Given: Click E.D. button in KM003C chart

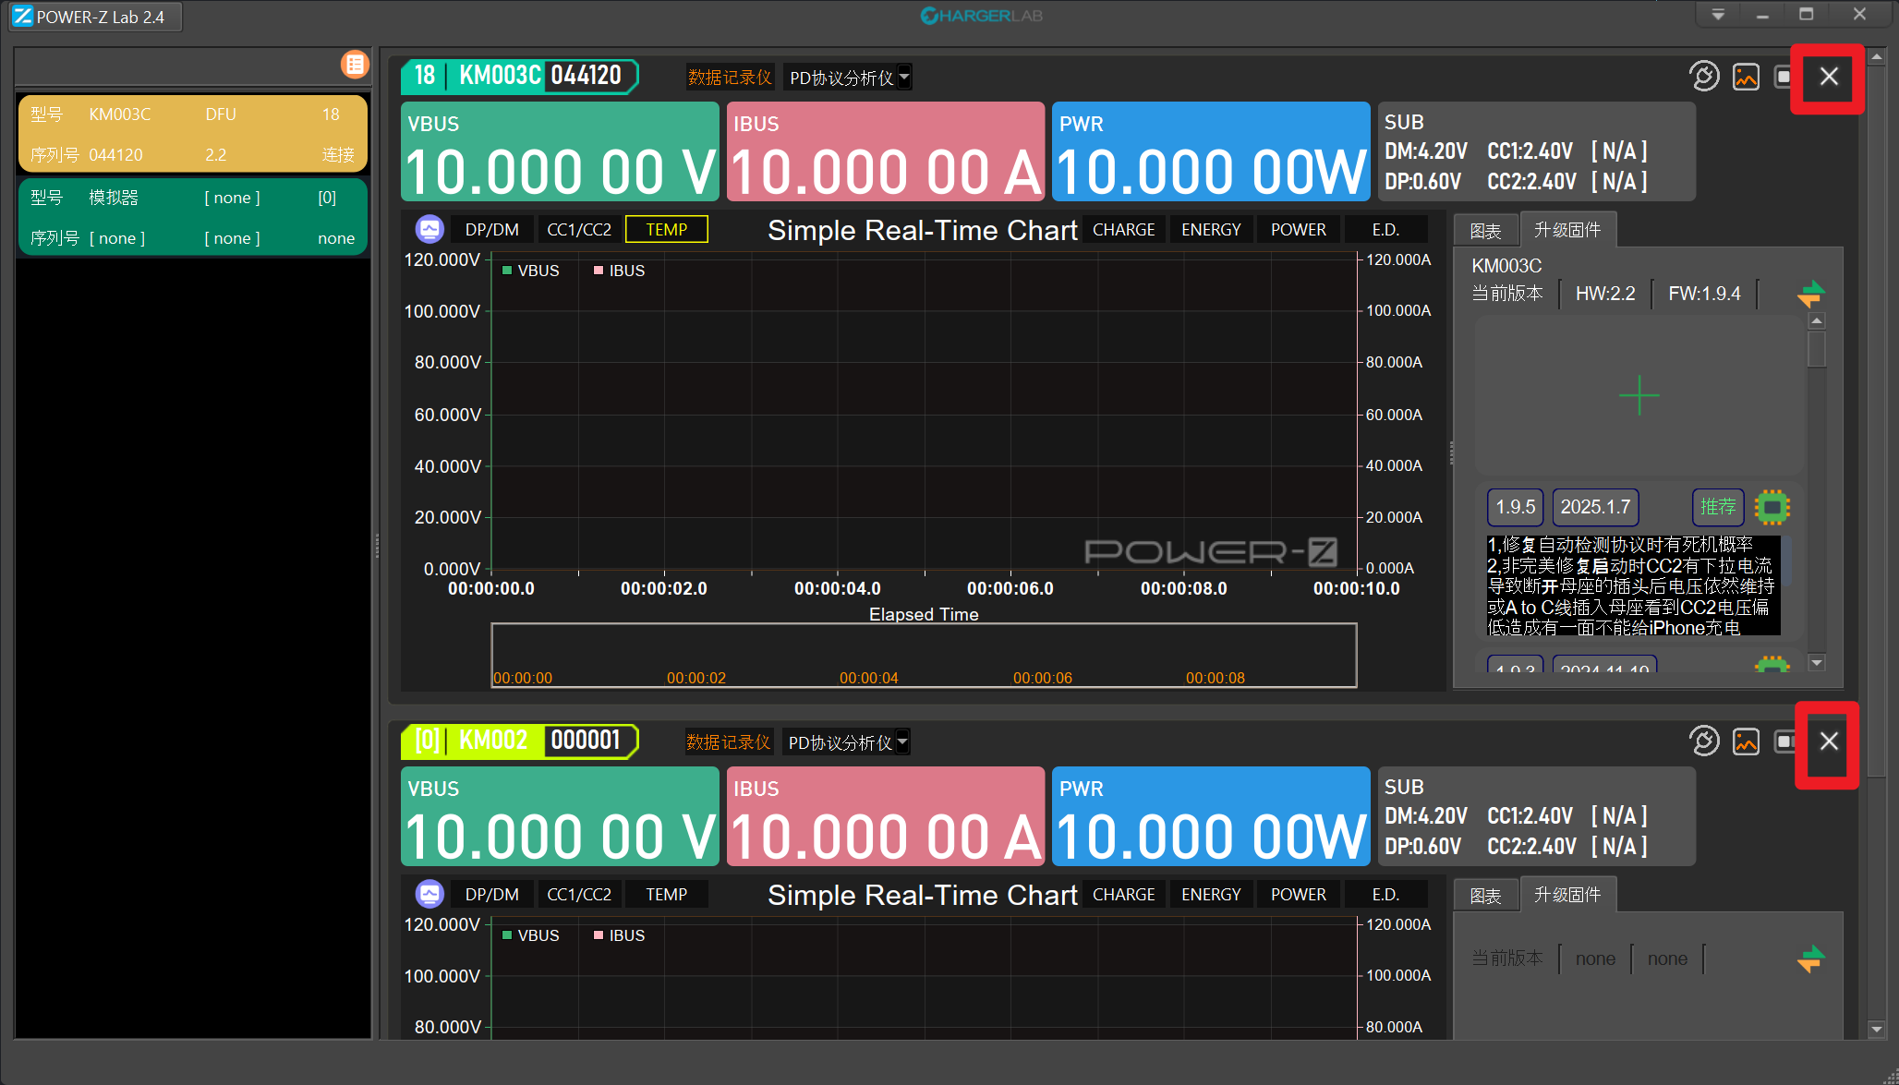Looking at the screenshot, I should (1385, 229).
